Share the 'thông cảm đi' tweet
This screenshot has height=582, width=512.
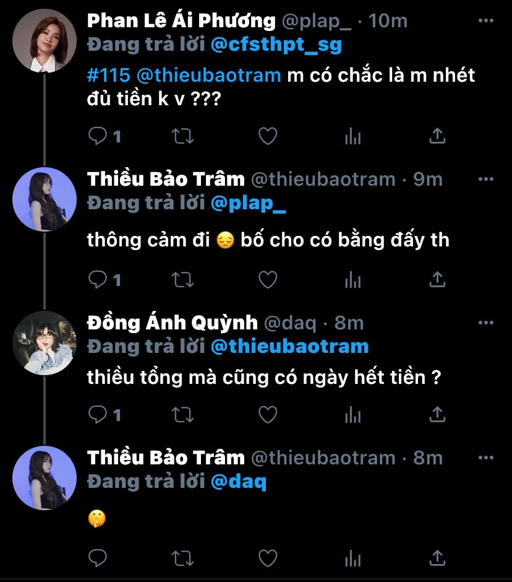point(437,280)
